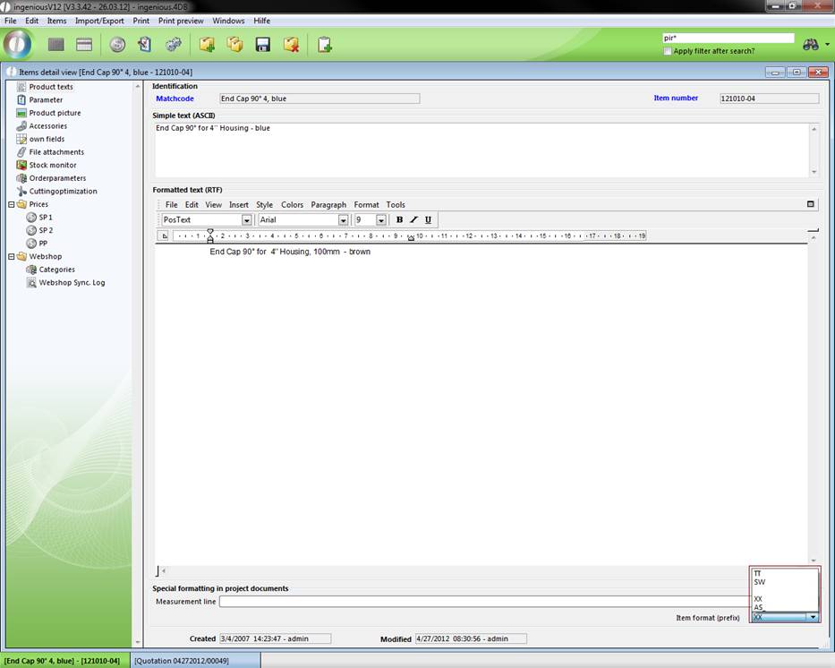Click the save floppy disk toolbar icon
Screen dimensions: 835x668
coord(263,45)
